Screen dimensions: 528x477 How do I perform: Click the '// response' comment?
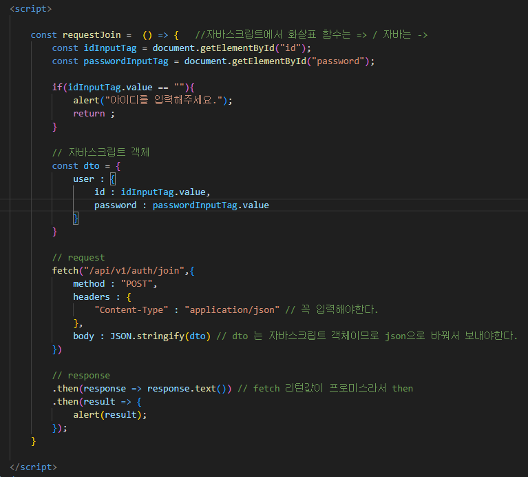tap(81, 376)
